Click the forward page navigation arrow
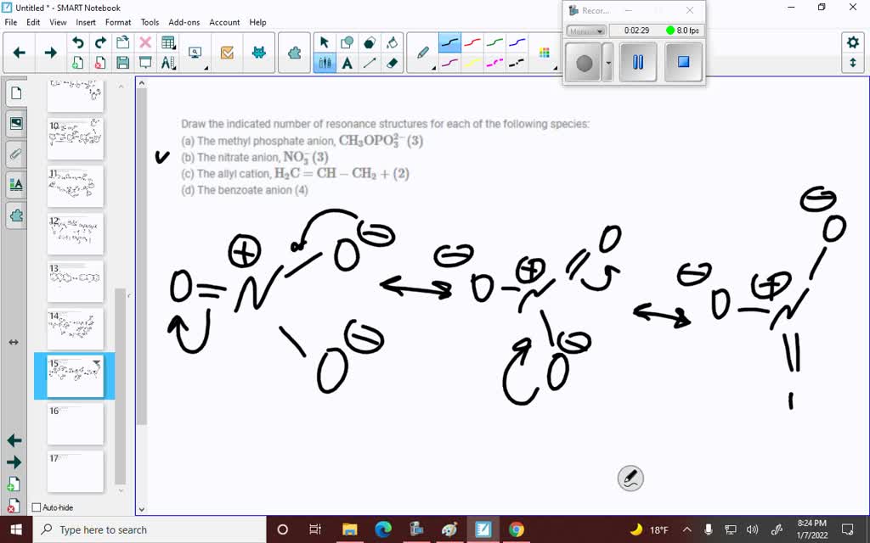 click(51, 53)
